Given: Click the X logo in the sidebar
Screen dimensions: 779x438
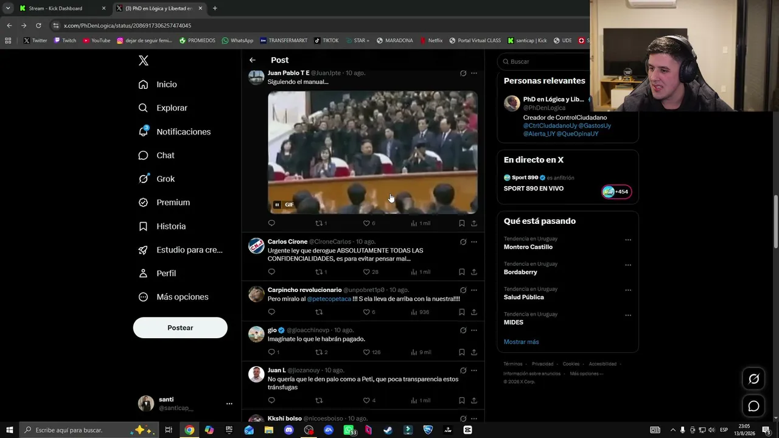Looking at the screenshot, I should click(x=144, y=60).
